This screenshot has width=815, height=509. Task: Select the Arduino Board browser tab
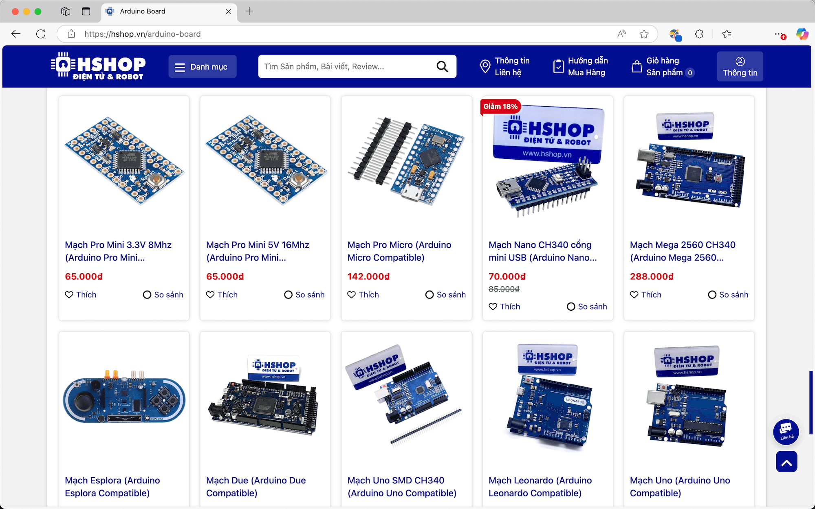tap(167, 11)
